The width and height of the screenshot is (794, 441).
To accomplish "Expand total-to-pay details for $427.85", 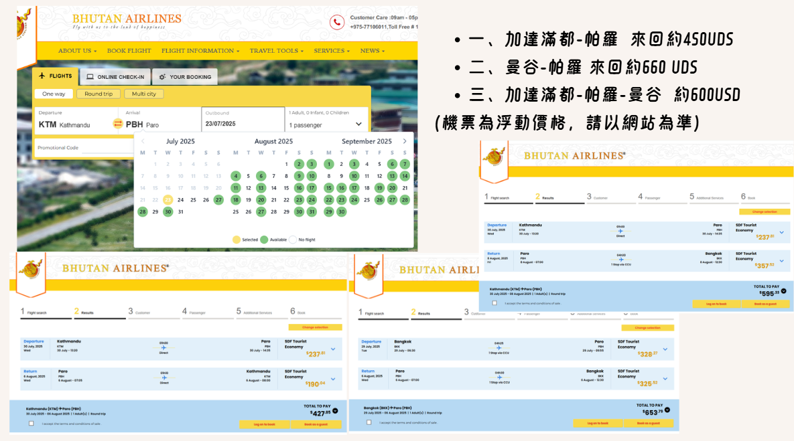I will pos(335,411).
